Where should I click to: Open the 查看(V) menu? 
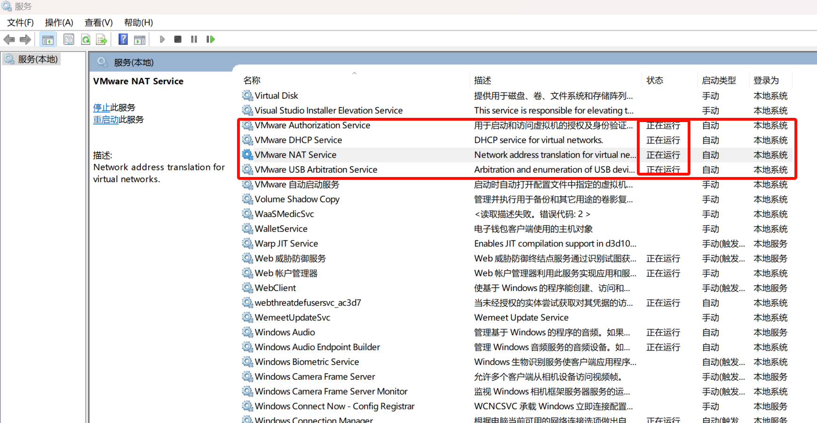click(98, 23)
